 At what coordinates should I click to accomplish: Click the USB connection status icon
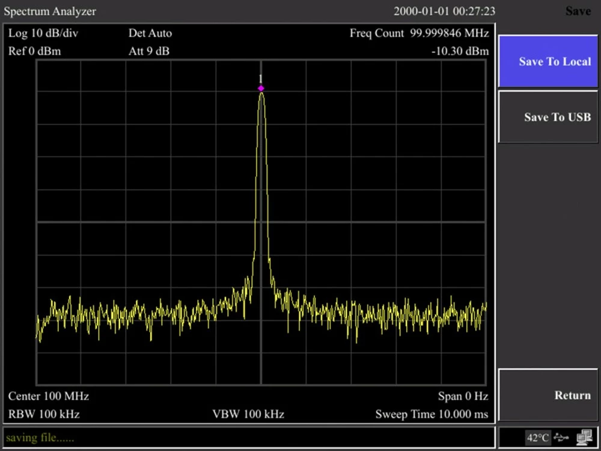pos(561,437)
